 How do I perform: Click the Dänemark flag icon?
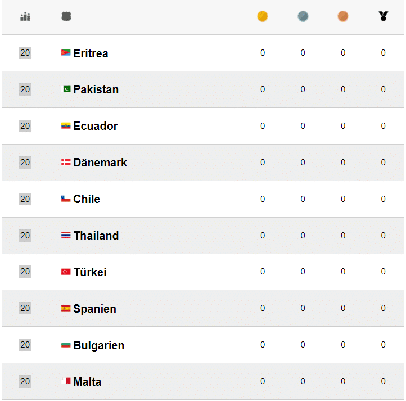pyautogui.click(x=66, y=162)
